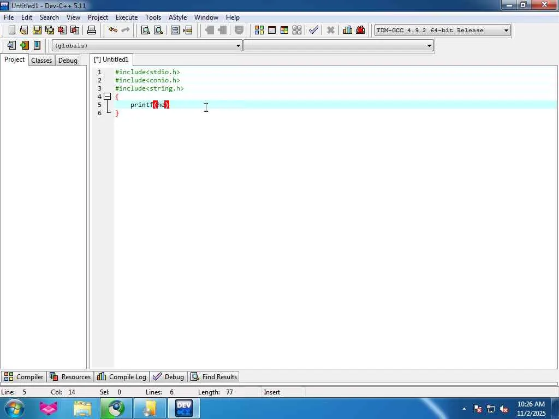Open the Project menu

pyautogui.click(x=98, y=17)
